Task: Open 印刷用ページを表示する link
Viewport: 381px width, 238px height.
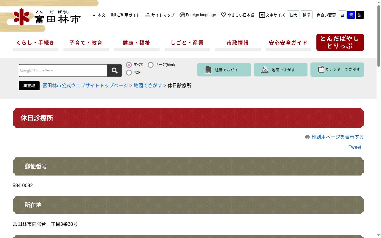Action: pos(338,137)
